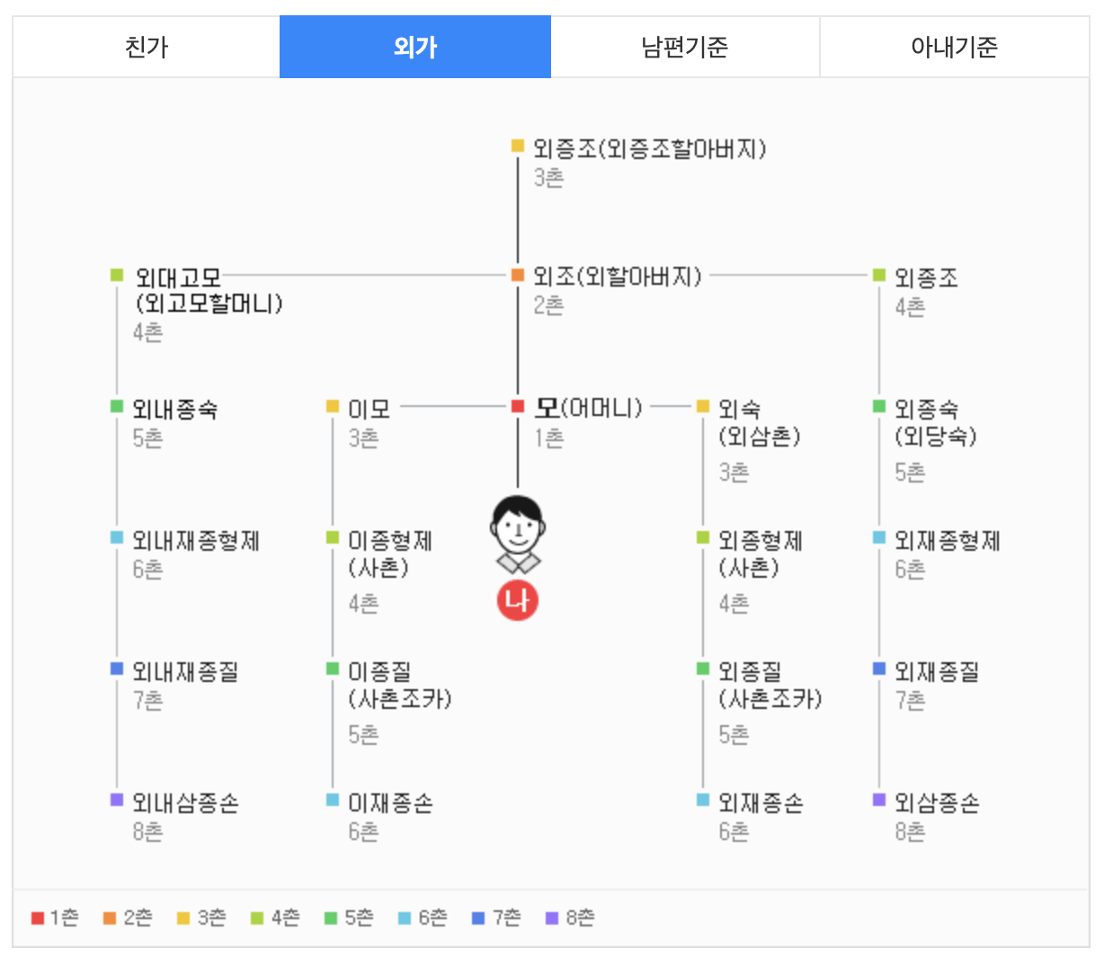The image size is (1104, 965).
Task: Select the 외내삼종손 purple node icon
Action: click(116, 802)
